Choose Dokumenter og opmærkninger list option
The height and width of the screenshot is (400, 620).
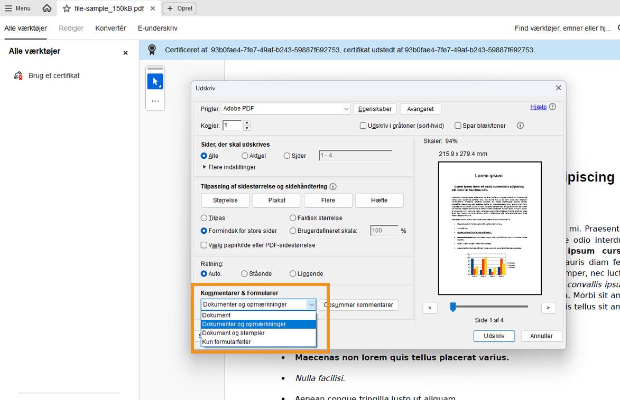[258, 324]
